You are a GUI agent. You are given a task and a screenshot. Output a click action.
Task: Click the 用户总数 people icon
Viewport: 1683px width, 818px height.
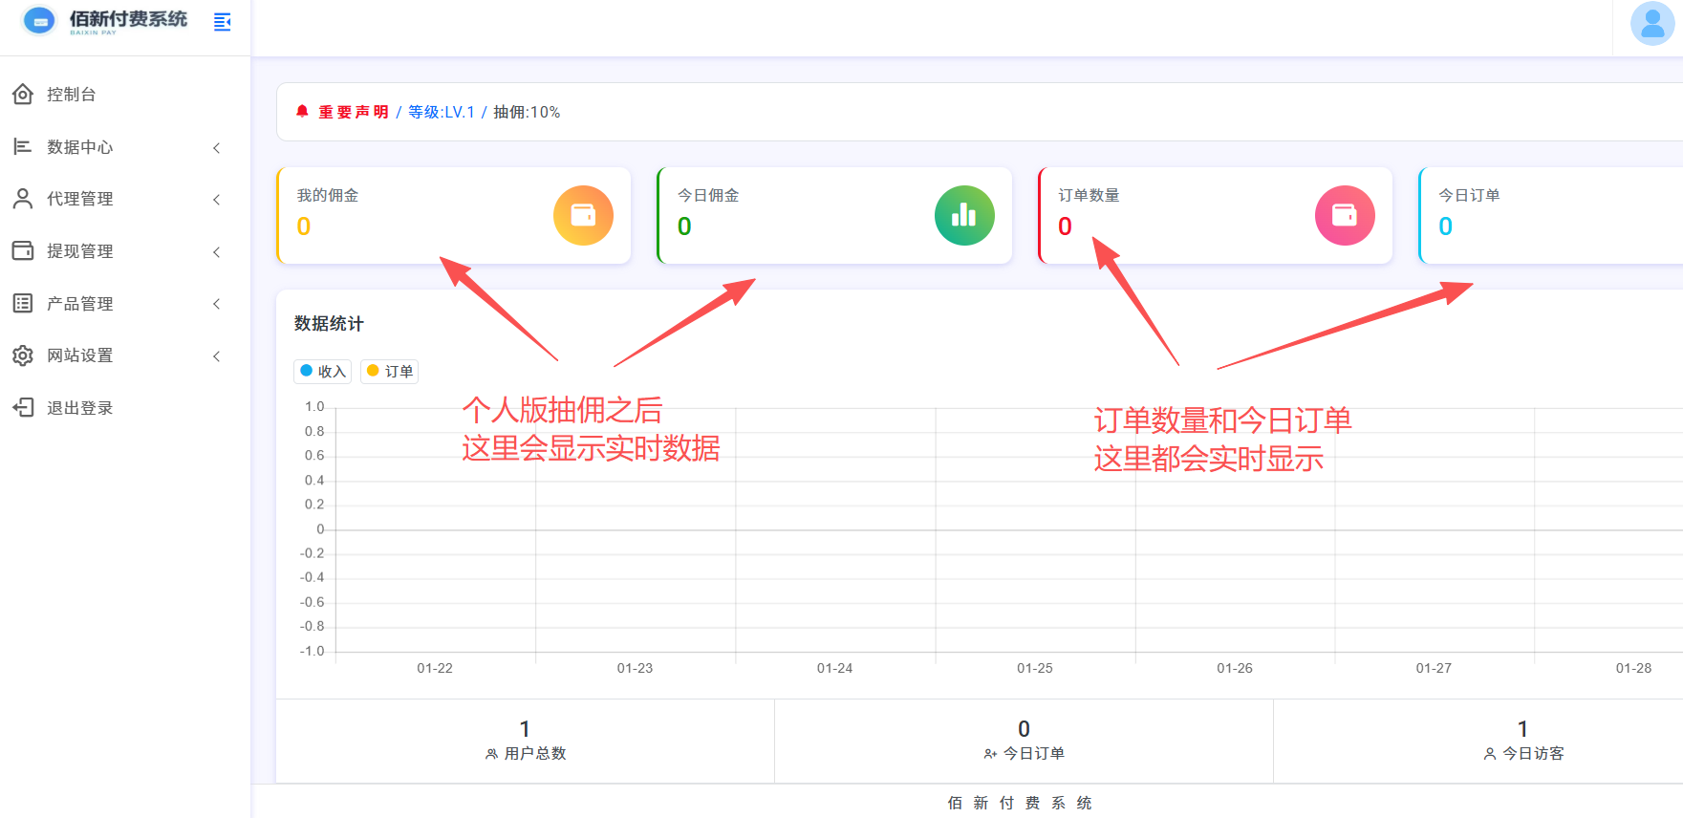tap(492, 754)
